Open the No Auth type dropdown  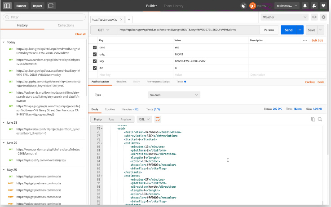(174, 95)
